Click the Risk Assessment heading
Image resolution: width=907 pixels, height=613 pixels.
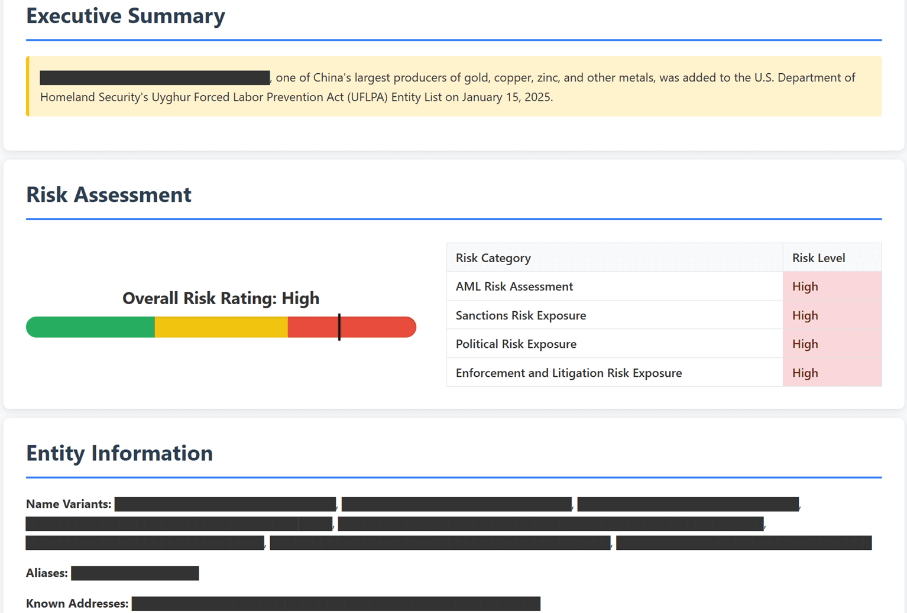tap(108, 195)
